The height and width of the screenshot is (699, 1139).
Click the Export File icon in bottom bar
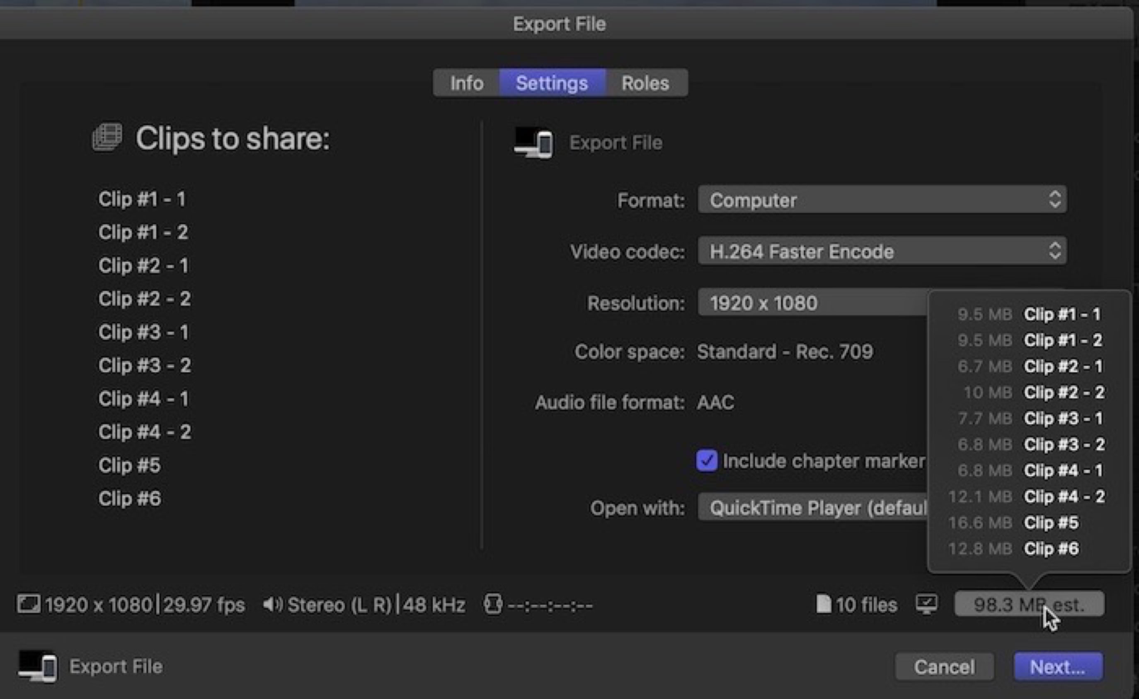(38, 666)
